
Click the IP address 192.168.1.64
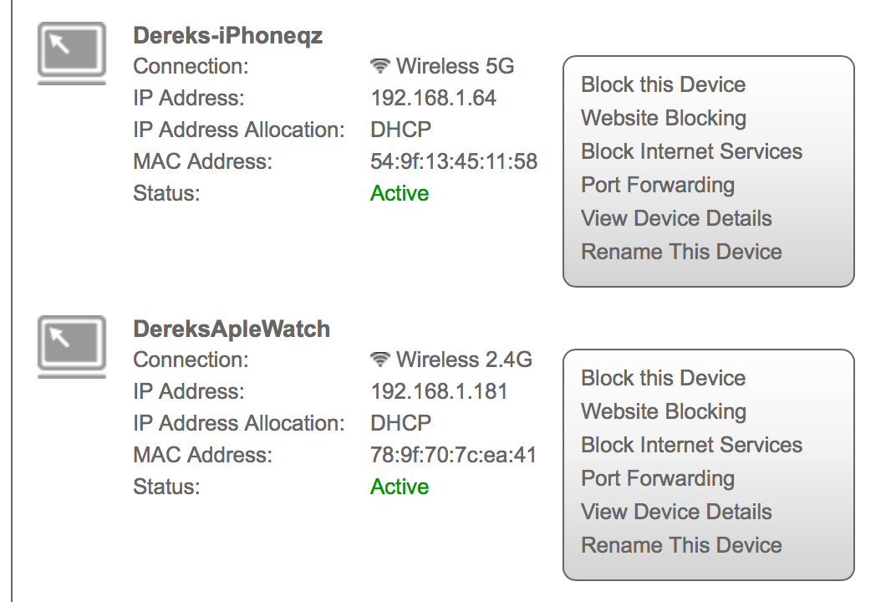coord(433,98)
